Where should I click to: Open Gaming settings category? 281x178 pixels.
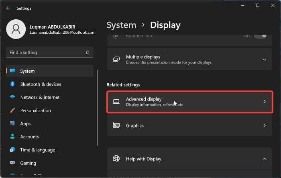tap(28, 163)
